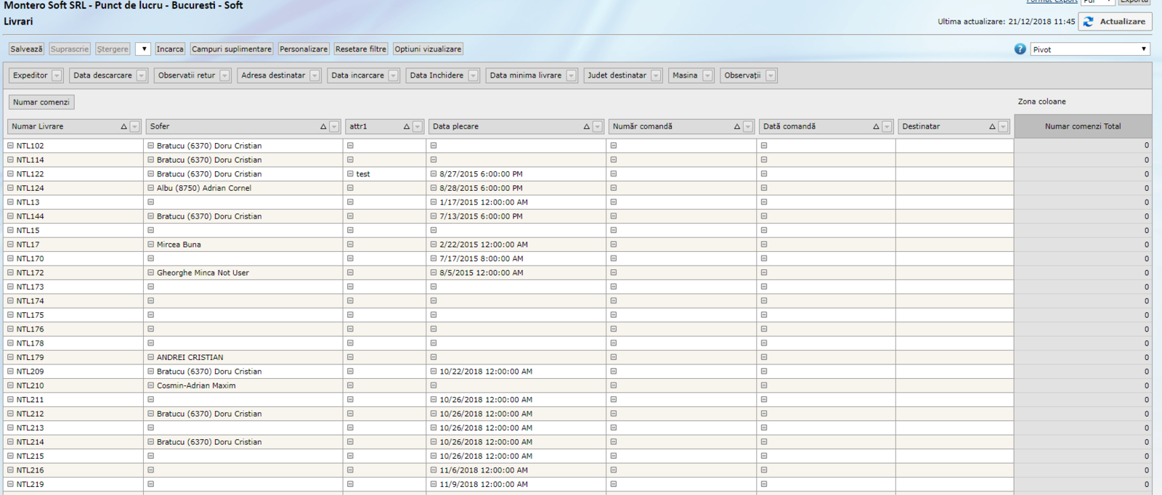Click the blue help question mark icon
1162x495 pixels.
tap(1020, 49)
